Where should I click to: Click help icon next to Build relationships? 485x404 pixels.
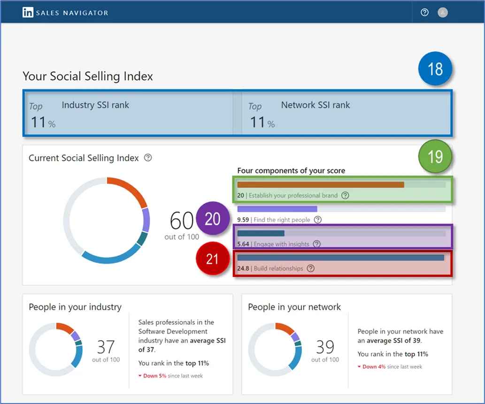pyautogui.click(x=310, y=268)
